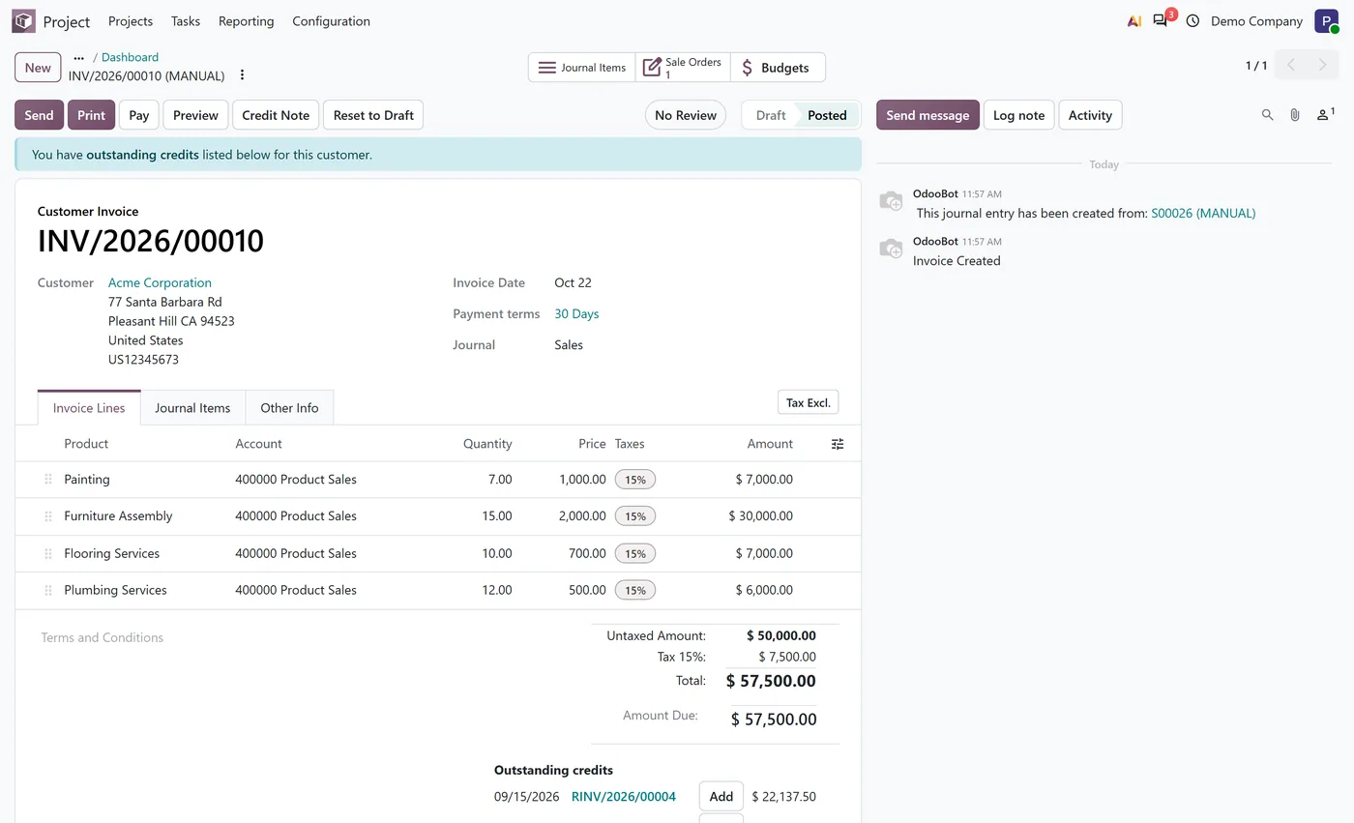Viewport: 1354px width, 823px height.
Task: Go to the next record arrow
Action: (x=1323, y=66)
